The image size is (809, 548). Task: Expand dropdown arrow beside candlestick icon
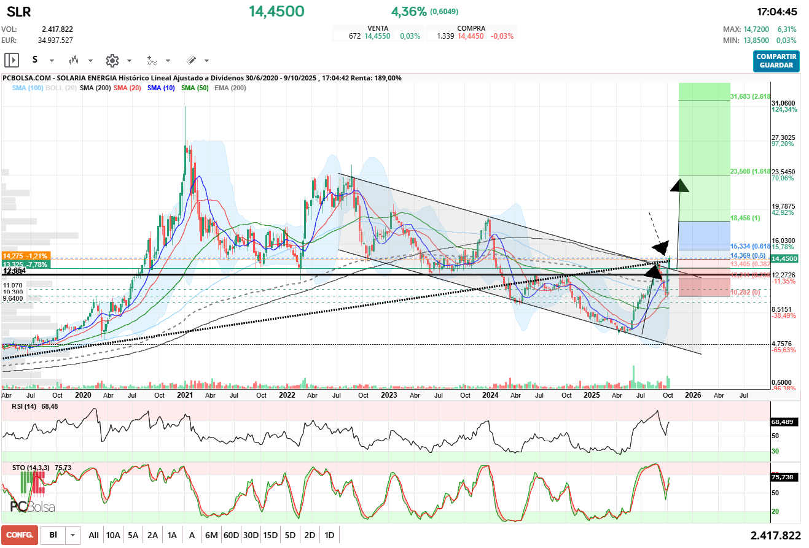pos(90,61)
